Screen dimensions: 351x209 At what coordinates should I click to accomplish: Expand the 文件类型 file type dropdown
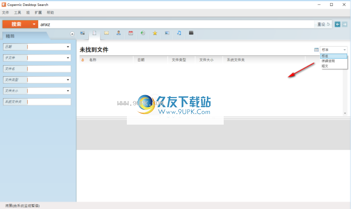pyautogui.click(x=68, y=80)
